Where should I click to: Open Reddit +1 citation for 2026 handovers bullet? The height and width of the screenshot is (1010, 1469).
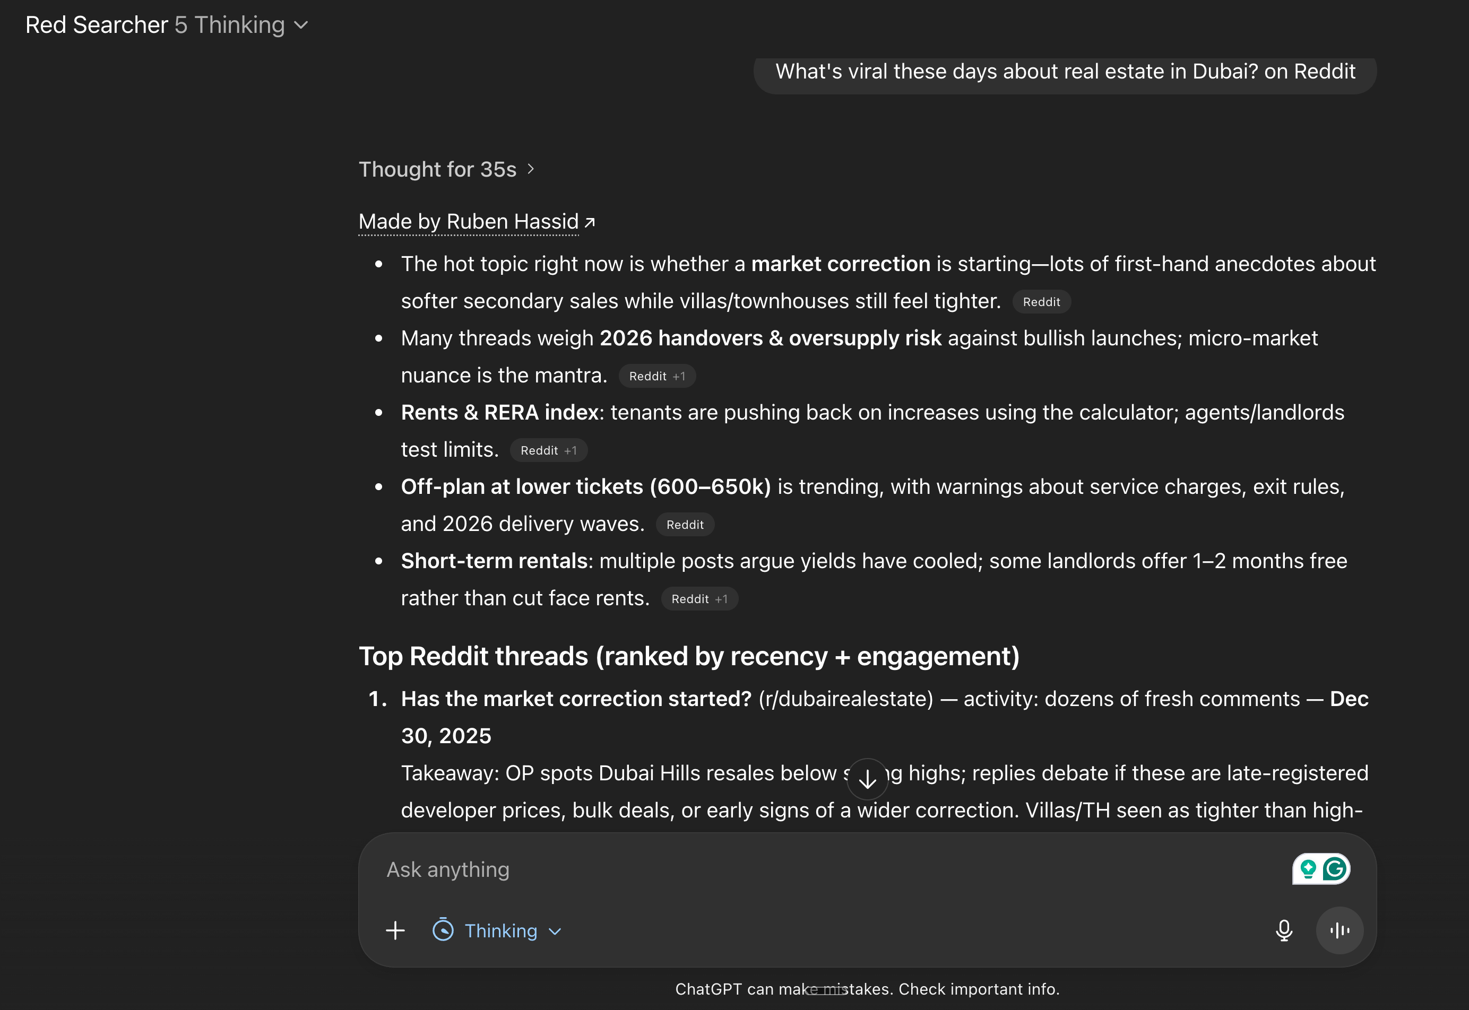[x=656, y=377]
